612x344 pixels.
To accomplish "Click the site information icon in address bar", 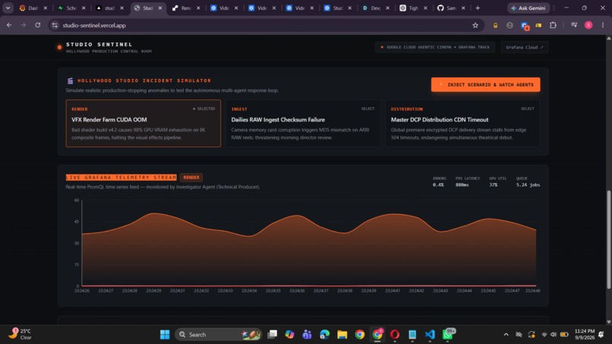I will [55, 25].
